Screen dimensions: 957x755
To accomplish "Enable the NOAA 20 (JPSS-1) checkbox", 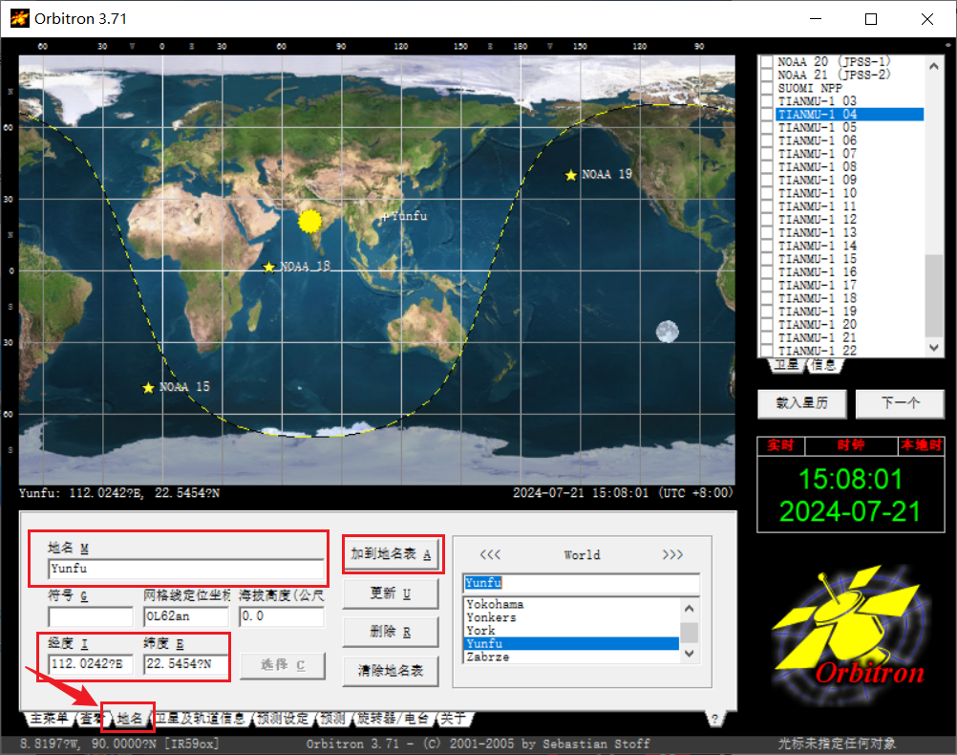I will click(x=766, y=62).
